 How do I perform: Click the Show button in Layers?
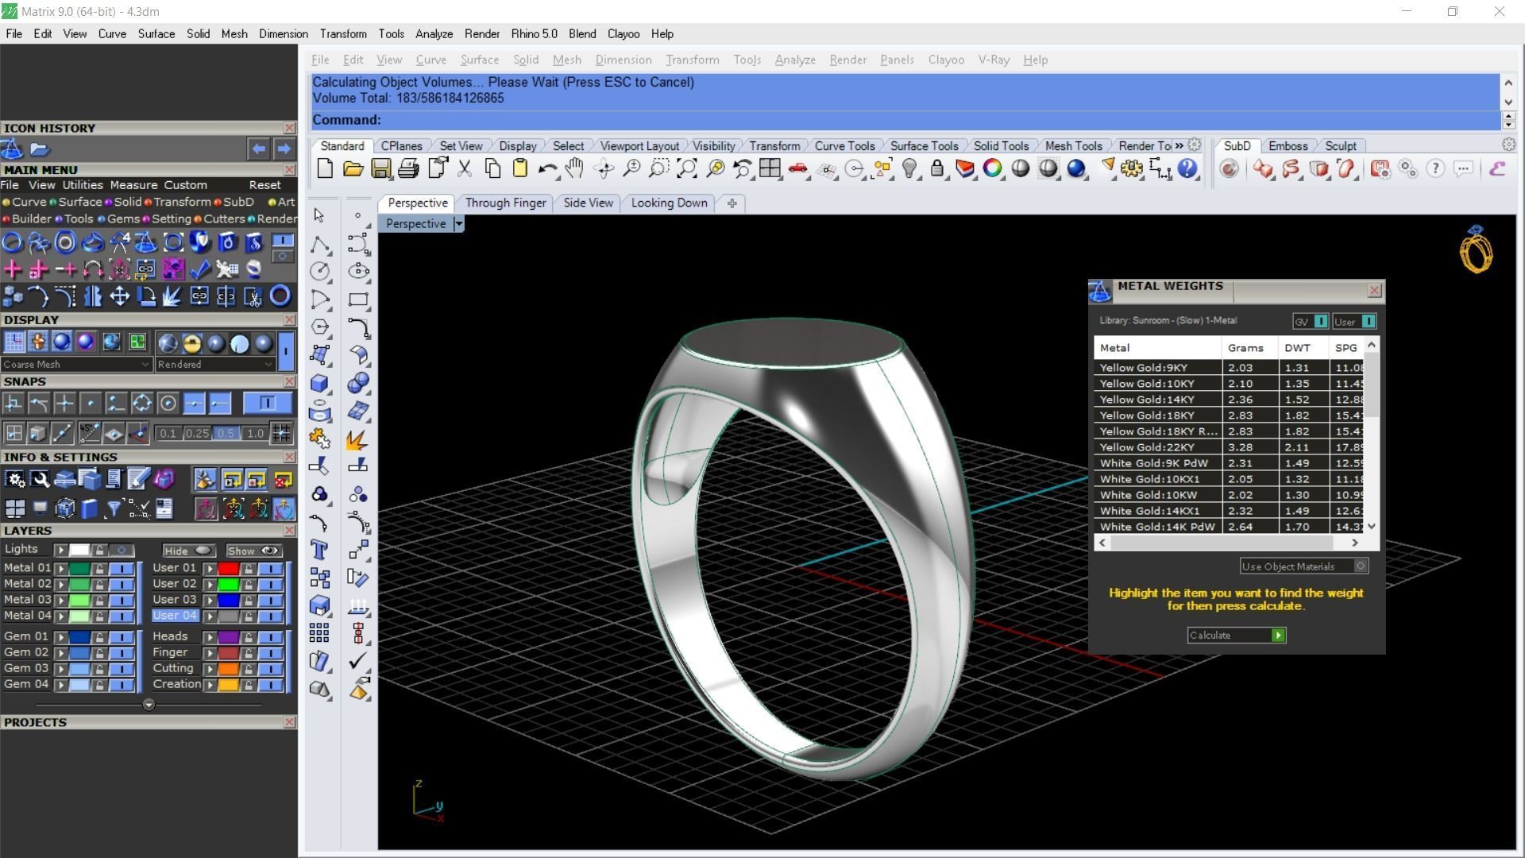click(x=253, y=550)
